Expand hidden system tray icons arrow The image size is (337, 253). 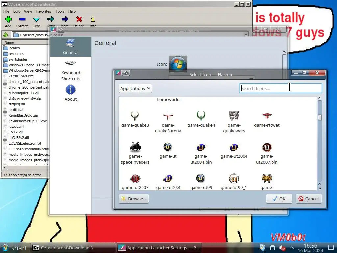point(292,248)
